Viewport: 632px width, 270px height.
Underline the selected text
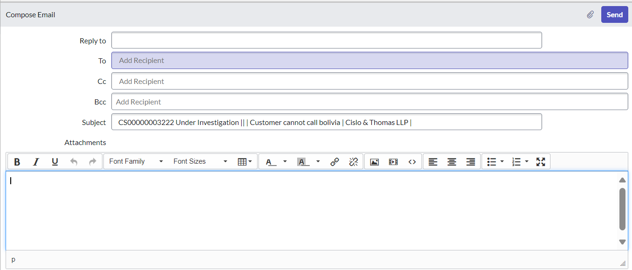click(x=54, y=161)
